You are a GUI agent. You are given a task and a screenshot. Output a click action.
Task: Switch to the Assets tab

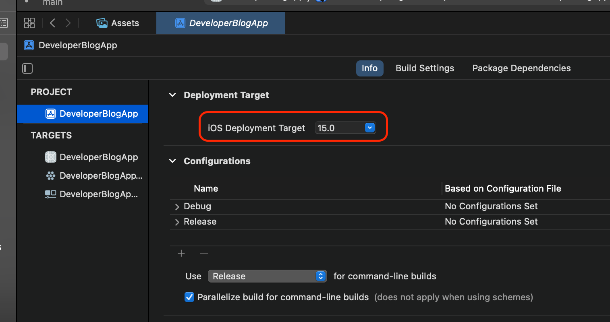click(x=118, y=23)
